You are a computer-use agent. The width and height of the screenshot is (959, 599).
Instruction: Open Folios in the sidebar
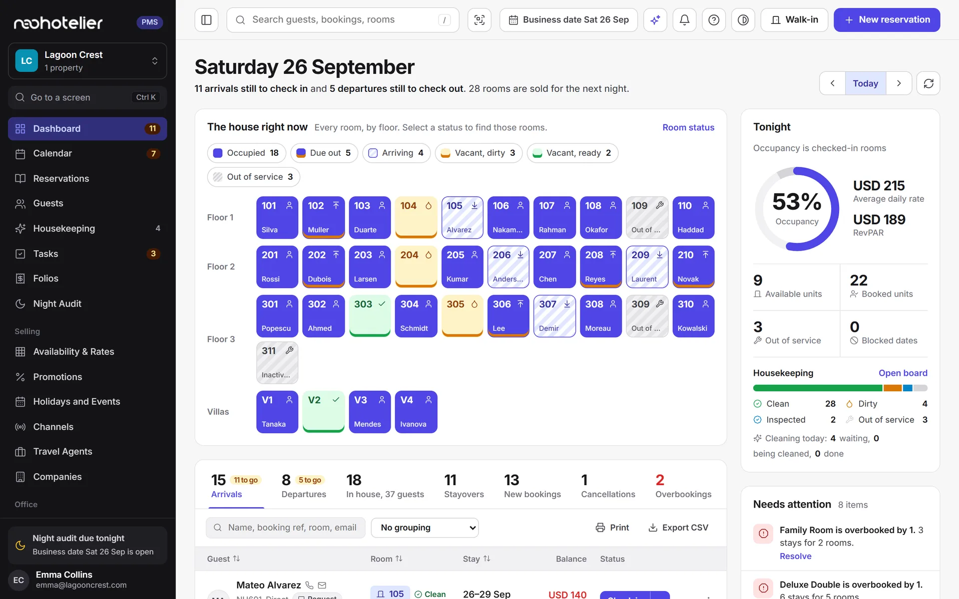[x=87, y=279]
